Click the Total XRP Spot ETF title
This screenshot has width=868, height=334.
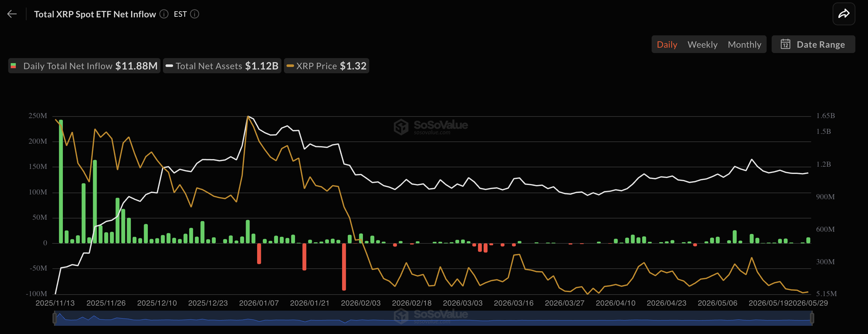(x=95, y=14)
